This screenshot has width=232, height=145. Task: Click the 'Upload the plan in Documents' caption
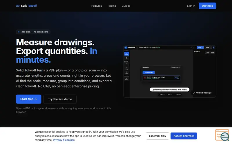pyautogui.click(x=169, y=90)
